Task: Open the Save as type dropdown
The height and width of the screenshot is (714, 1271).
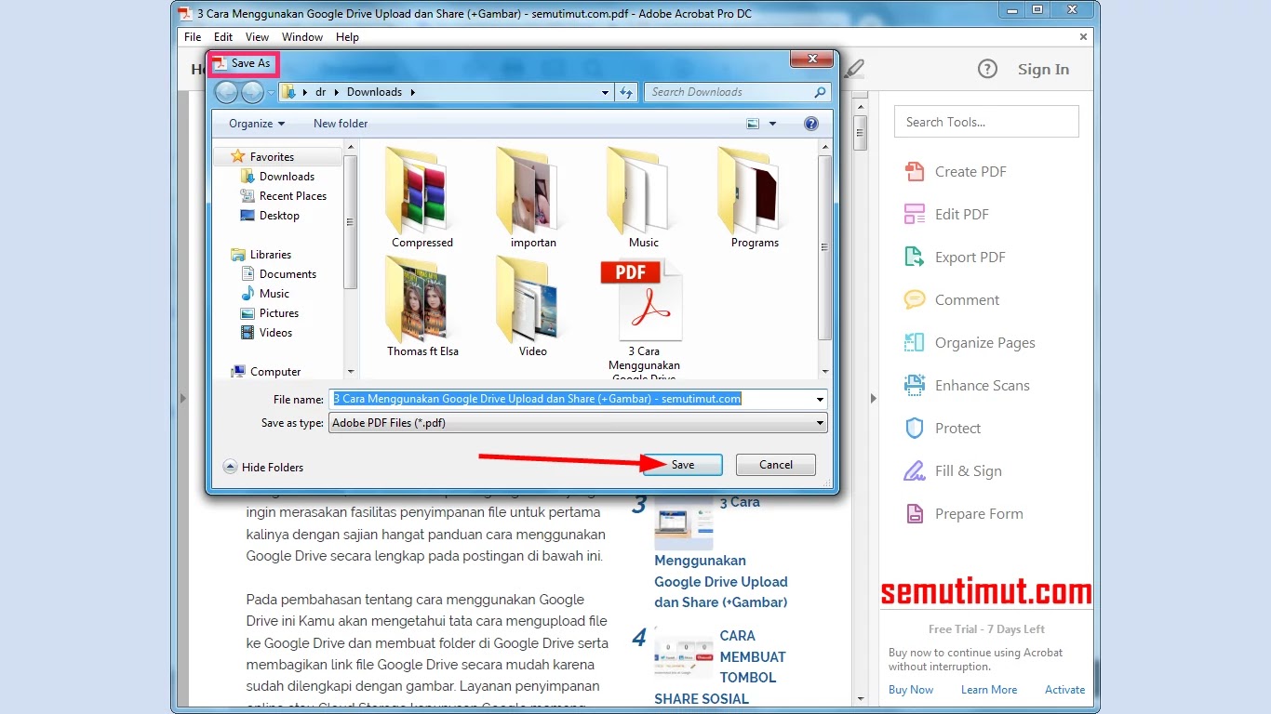Action: 820,423
